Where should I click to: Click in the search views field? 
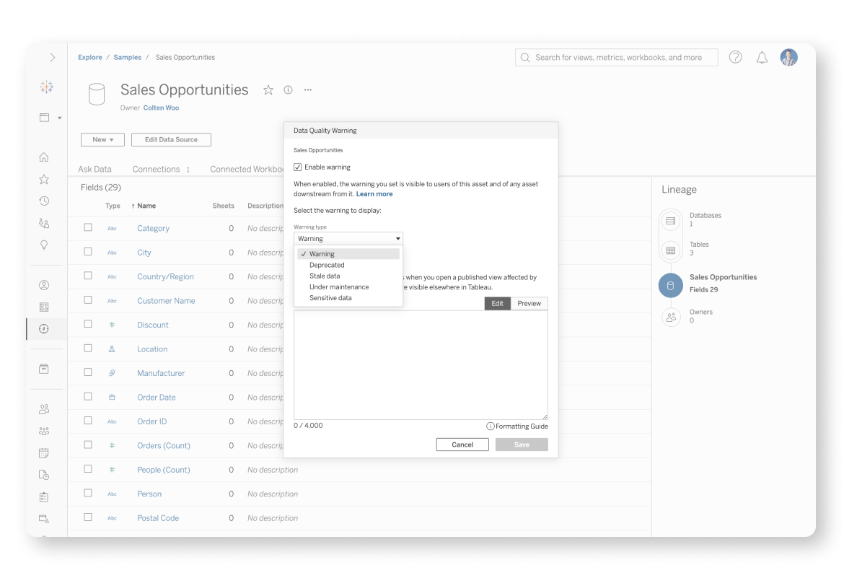[616, 57]
